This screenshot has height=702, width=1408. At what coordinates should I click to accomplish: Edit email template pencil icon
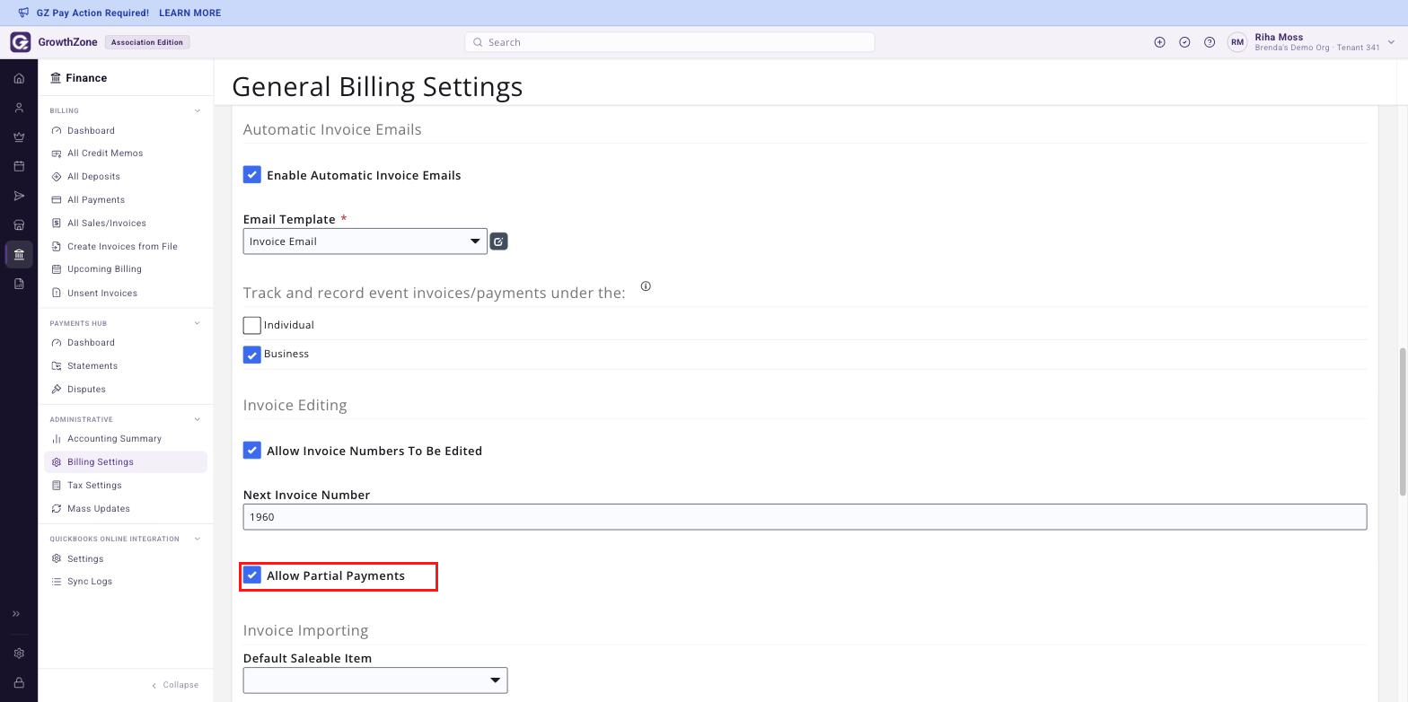498,241
